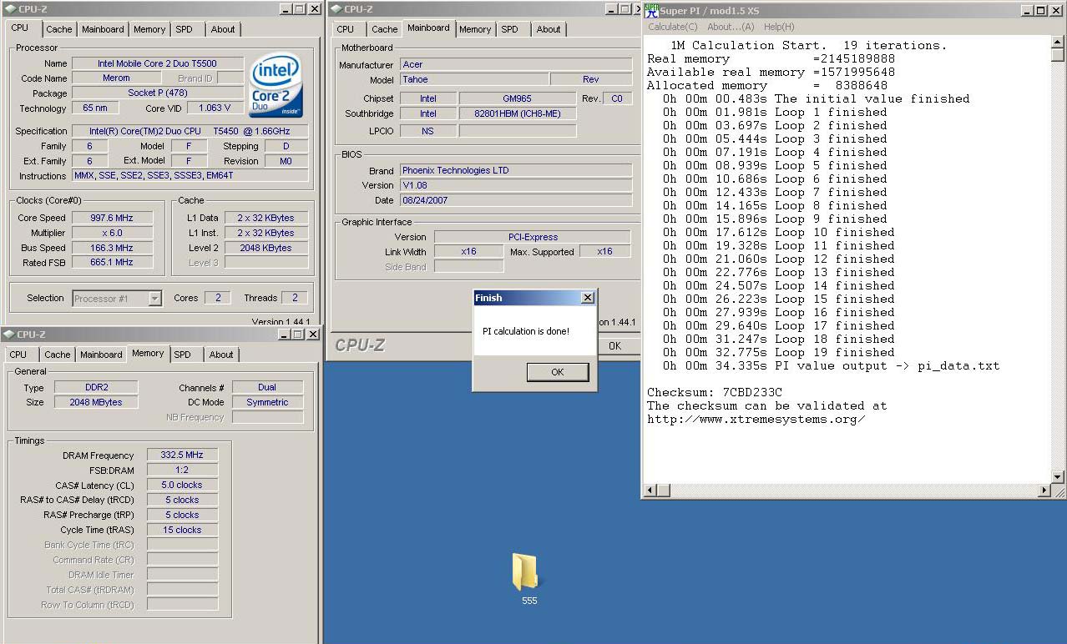Click the xtremesystems.org URL text
Screen dimensions: 1067x644
tap(756, 419)
